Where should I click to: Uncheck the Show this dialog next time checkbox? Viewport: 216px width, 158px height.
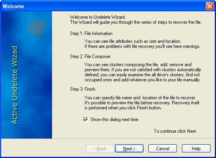[86, 119]
